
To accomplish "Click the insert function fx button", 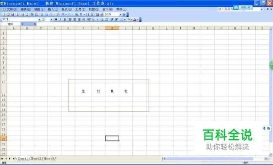I will click(x=35, y=24).
